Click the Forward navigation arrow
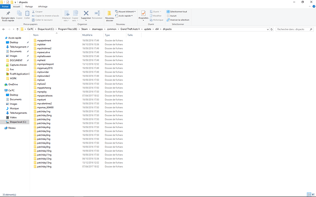This screenshot has height=197, width=316. (9, 29)
